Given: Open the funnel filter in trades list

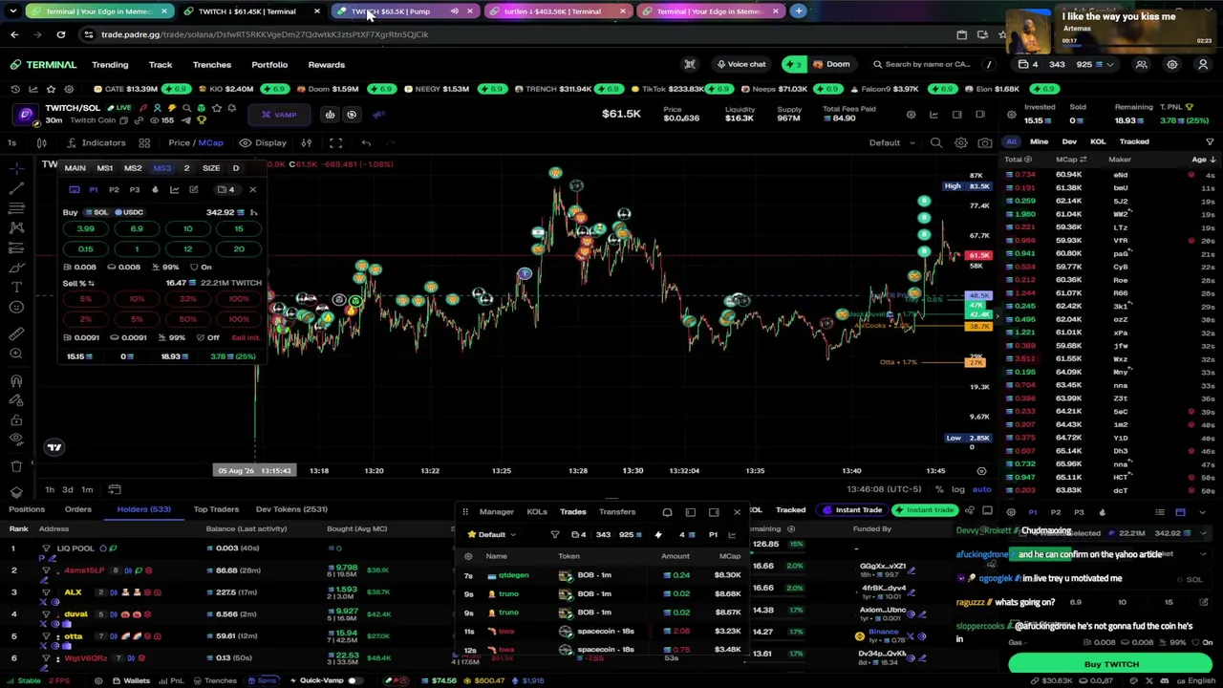Looking at the screenshot, I should 1210,141.
